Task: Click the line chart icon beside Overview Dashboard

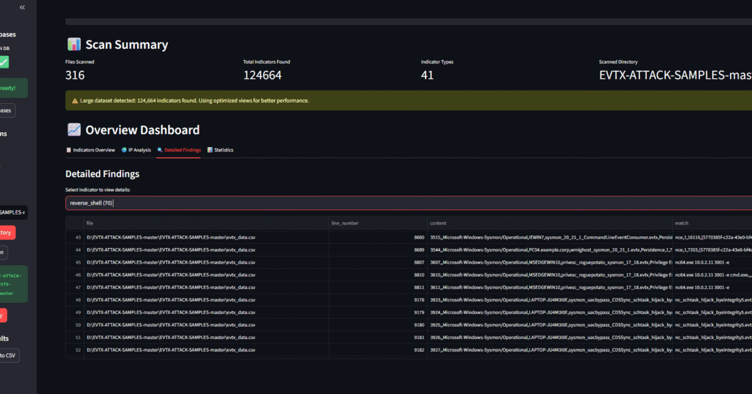Action: click(74, 130)
